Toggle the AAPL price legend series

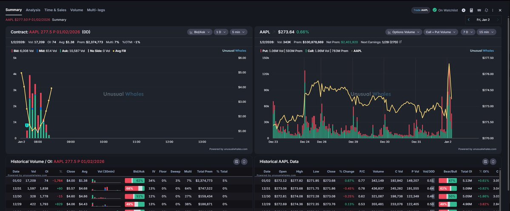[356, 51]
